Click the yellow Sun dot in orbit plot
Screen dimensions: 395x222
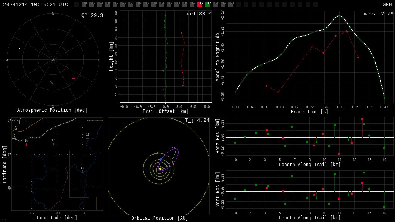click(x=160, y=169)
